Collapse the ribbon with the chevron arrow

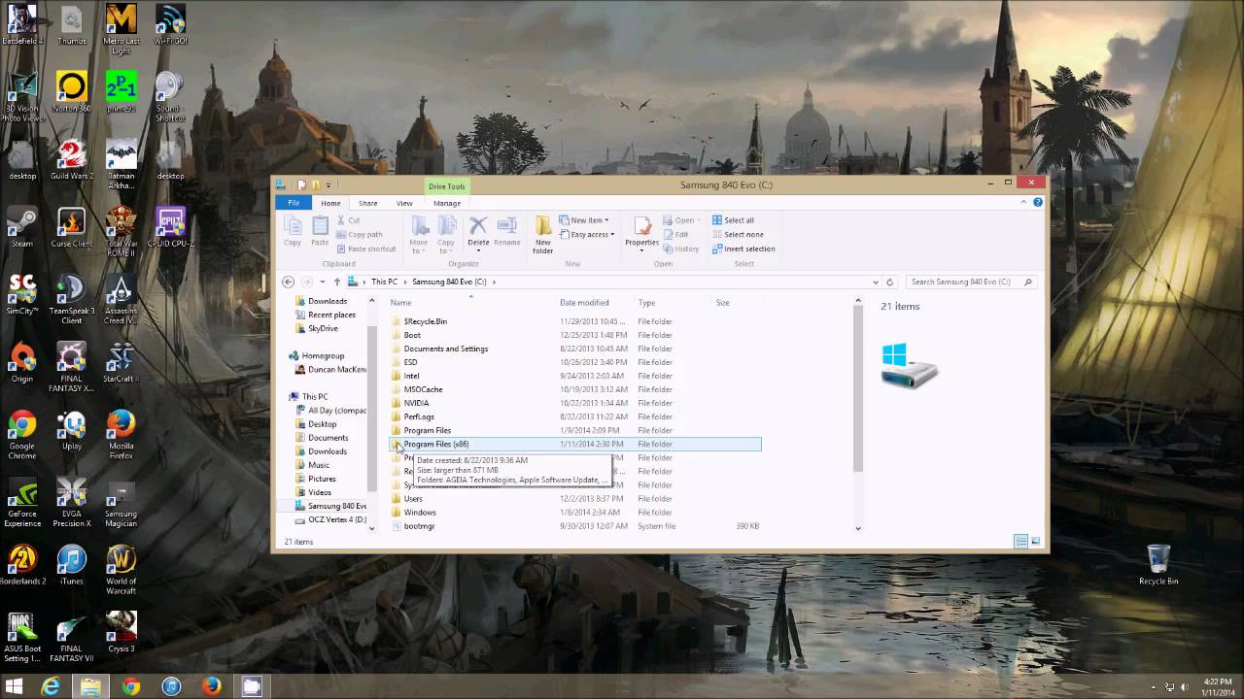coord(1023,202)
